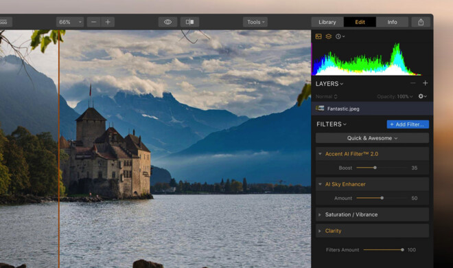Switch to the Edit tab
This screenshot has height=268, width=453.
[360, 22]
